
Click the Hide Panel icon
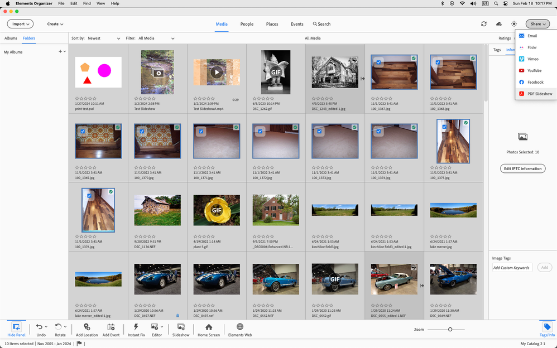coord(16,327)
